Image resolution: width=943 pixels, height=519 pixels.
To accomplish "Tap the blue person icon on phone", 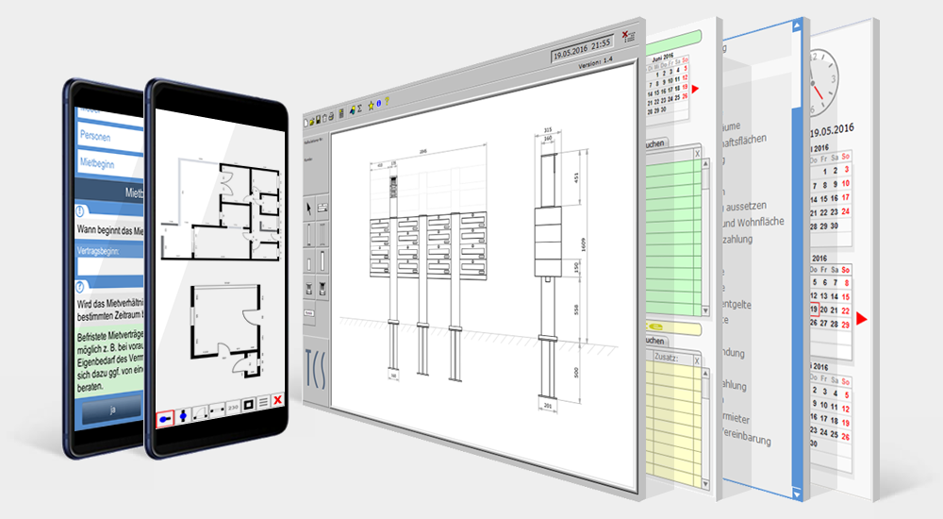I will pos(183,413).
